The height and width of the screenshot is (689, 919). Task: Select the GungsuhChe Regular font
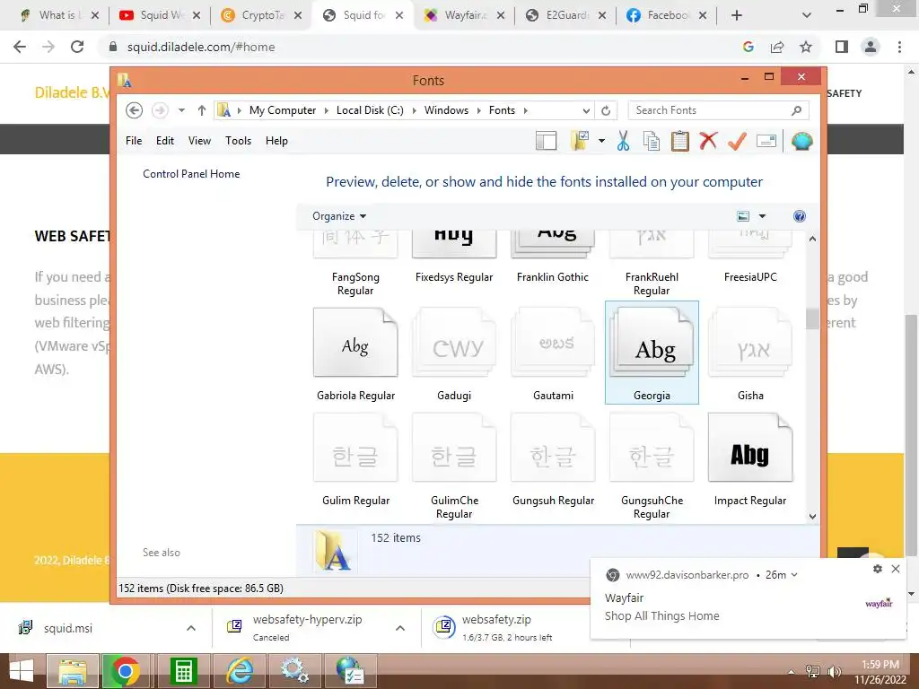tap(652, 466)
